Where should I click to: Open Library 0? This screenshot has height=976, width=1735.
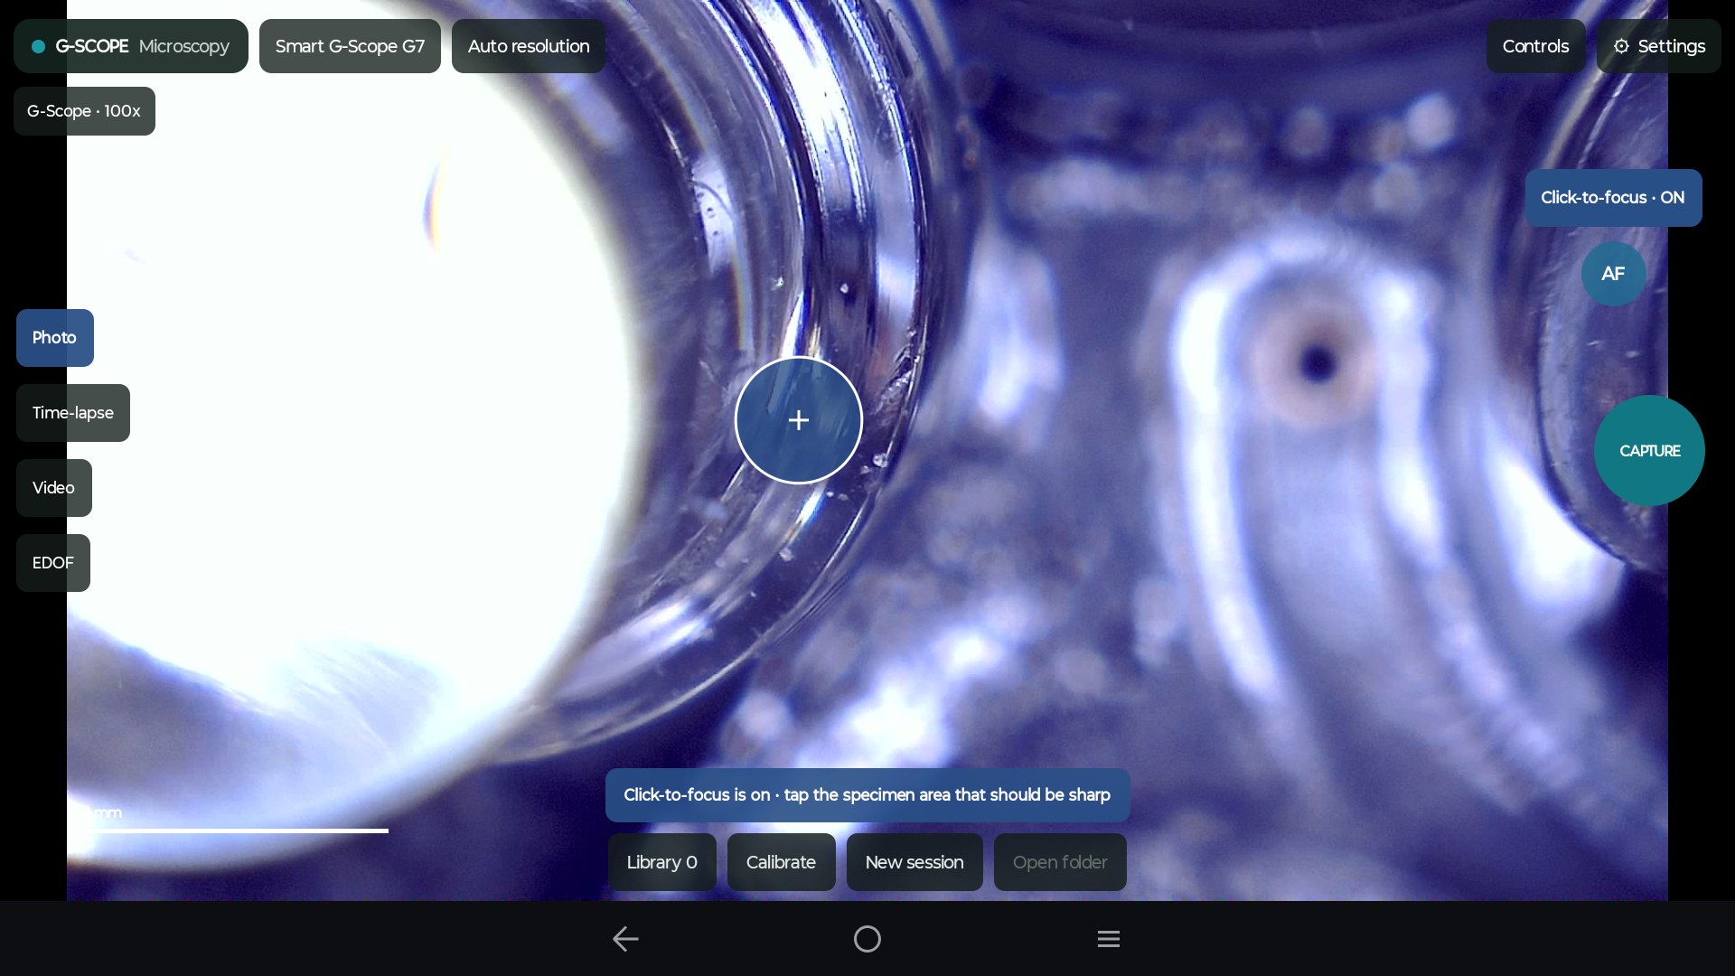tap(662, 862)
